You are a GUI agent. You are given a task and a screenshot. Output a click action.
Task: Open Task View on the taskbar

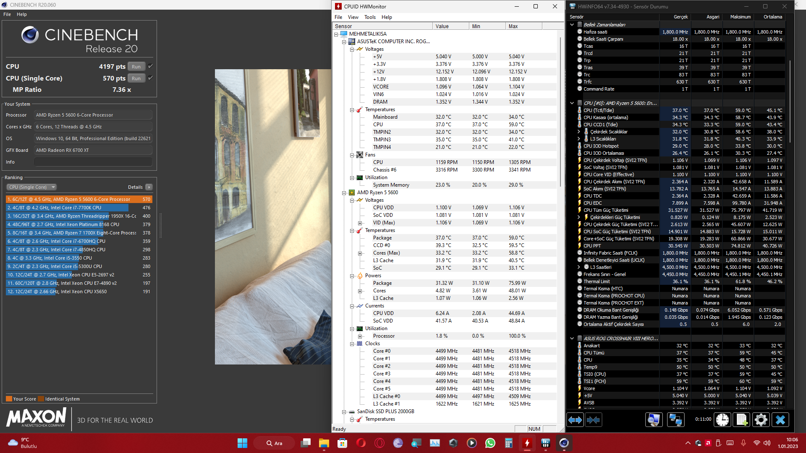coord(306,443)
